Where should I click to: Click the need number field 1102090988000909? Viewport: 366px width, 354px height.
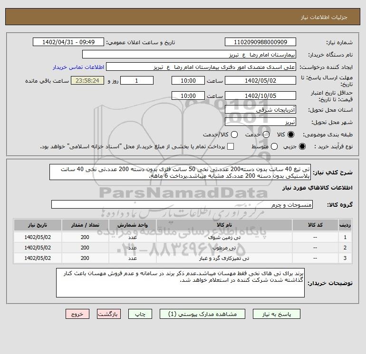260,42
